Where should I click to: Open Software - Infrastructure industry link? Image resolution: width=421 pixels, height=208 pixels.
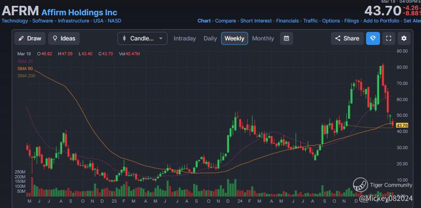pyautogui.click(x=61, y=21)
